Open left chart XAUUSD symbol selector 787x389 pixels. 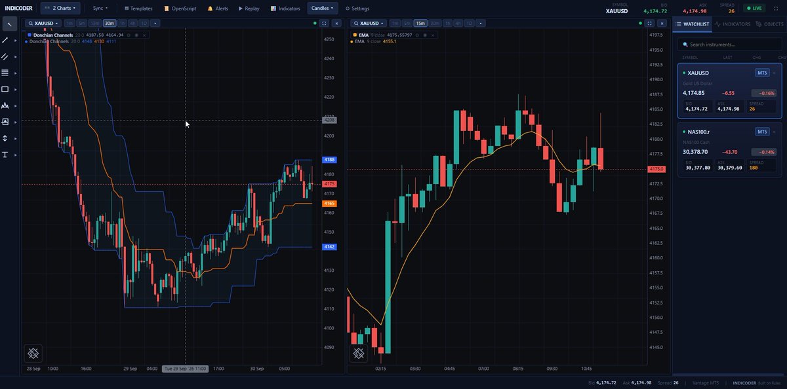(43, 23)
